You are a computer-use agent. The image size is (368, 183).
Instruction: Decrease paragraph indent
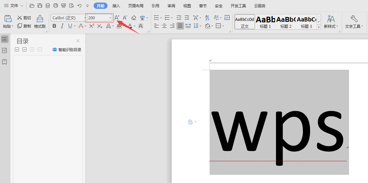click(179, 18)
